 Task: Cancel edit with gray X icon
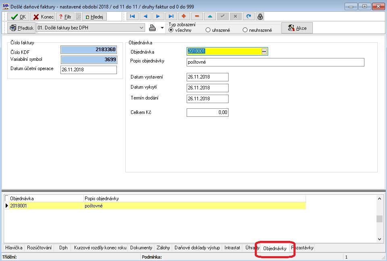point(235,17)
